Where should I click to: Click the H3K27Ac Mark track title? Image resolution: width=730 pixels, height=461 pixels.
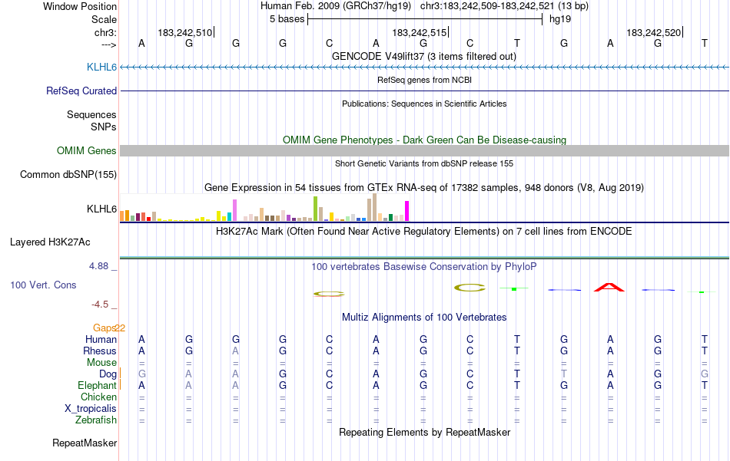coord(424,232)
